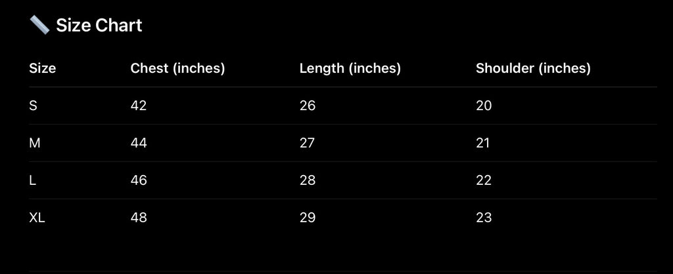Select the Chest (inches) column header
This screenshot has height=274, width=673.
pyautogui.click(x=177, y=68)
